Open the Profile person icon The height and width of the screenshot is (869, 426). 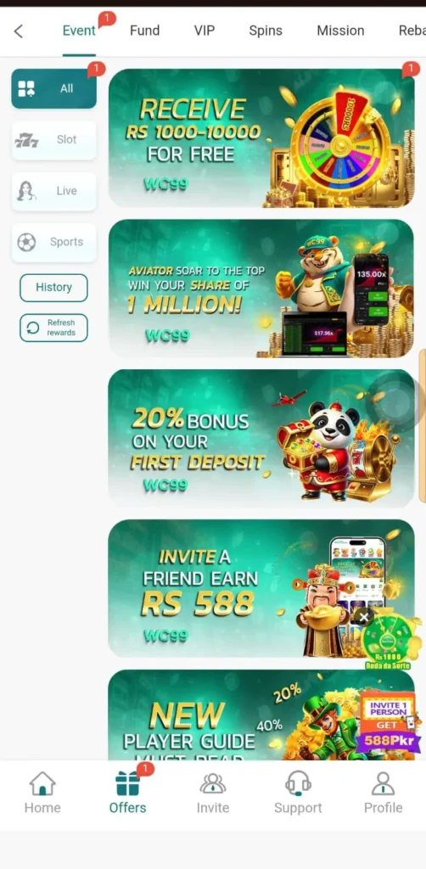(x=383, y=783)
